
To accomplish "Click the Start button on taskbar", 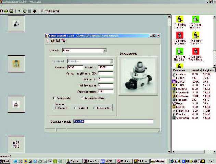I will coord(5,161).
